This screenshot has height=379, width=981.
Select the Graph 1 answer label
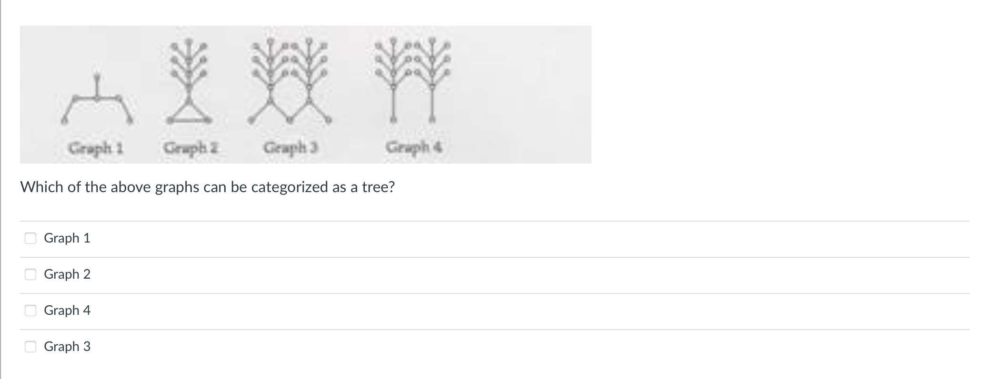point(67,238)
